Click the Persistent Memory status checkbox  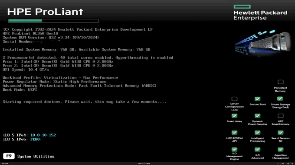pyautogui.click(x=280, y=82)
